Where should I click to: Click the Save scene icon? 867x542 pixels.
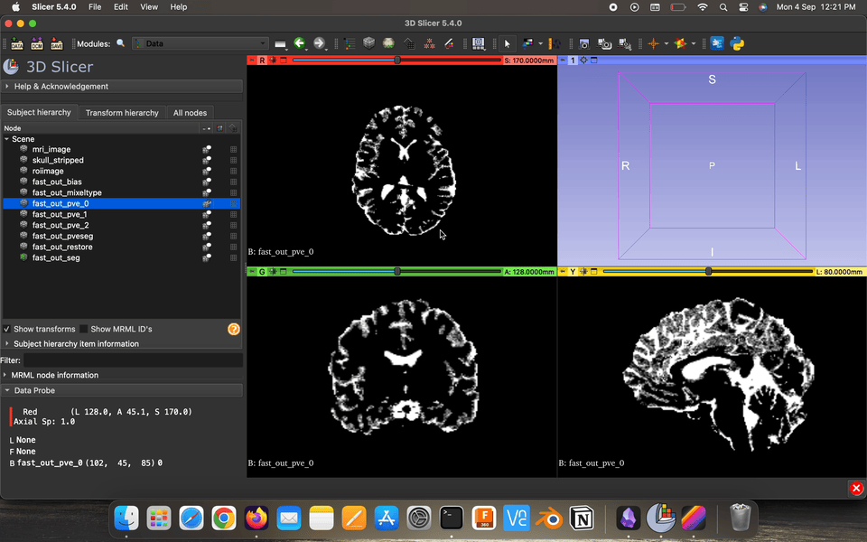[x=57, y=43]
